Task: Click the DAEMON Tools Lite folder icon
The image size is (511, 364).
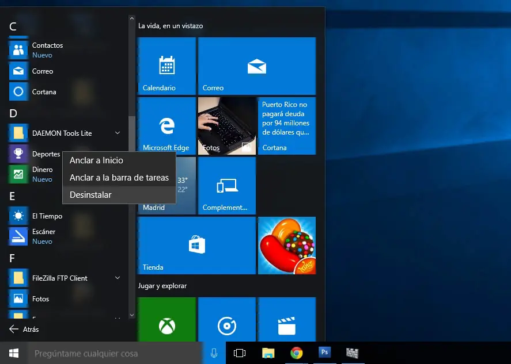Action: pyautogui.click(x=18, y=133)
